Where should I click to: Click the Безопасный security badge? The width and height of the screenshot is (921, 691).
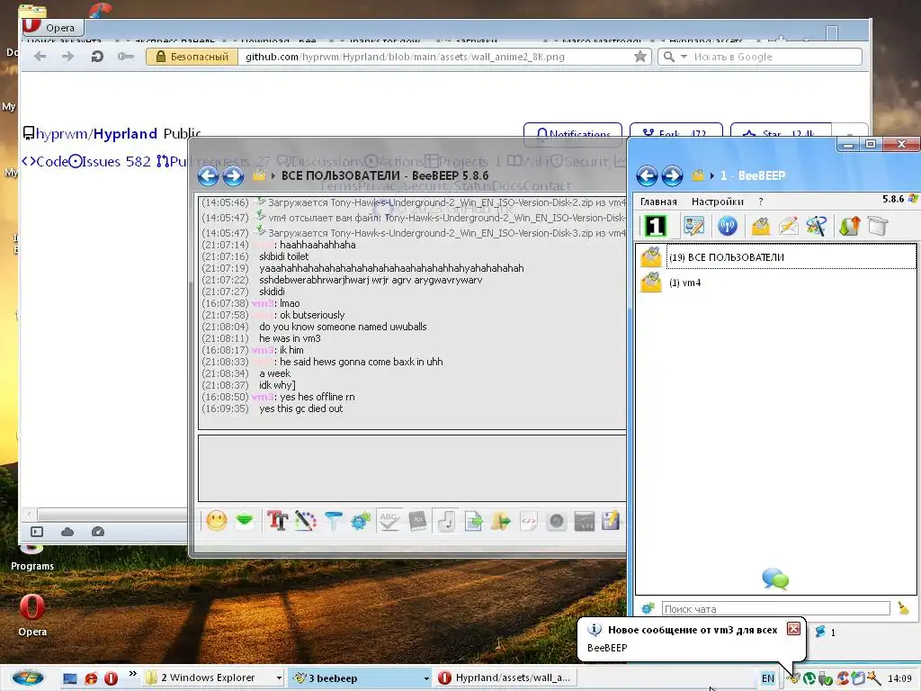192,57
